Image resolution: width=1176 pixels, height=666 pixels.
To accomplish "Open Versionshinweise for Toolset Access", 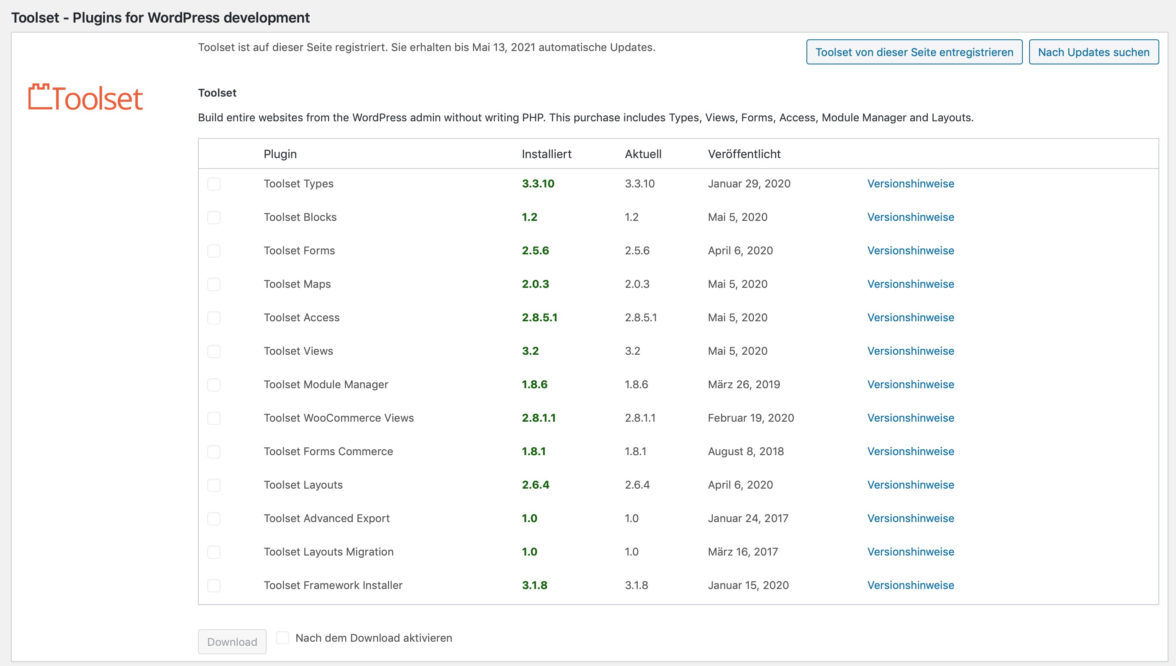I will [x=911, y=318].
